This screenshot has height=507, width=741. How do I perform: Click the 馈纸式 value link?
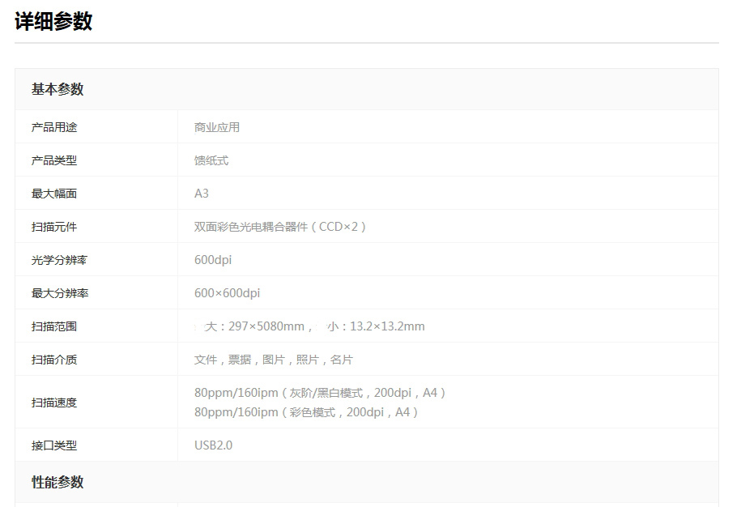tap(211, 160)
